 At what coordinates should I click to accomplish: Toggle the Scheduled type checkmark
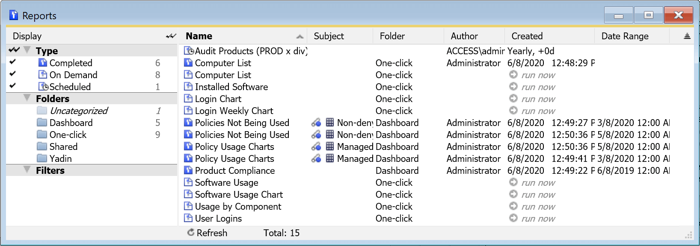pos(13,86)
